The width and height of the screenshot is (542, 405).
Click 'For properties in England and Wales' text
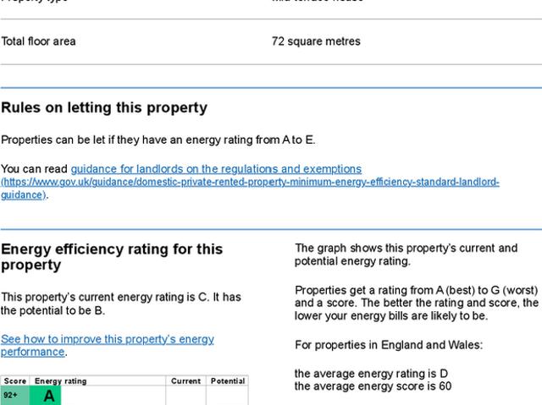pyautogui.click(x=389, y=345)
